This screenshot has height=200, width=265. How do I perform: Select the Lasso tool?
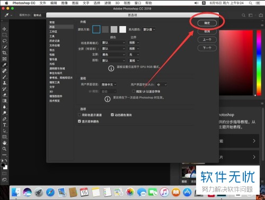[x=5, y=41]
